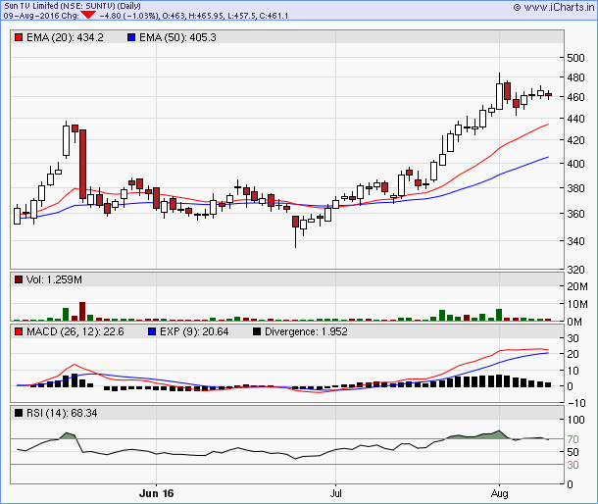598x504 pixels.
Task: Click the blue EXP (9) legend swatch
Action: click(x=152, y=331)
